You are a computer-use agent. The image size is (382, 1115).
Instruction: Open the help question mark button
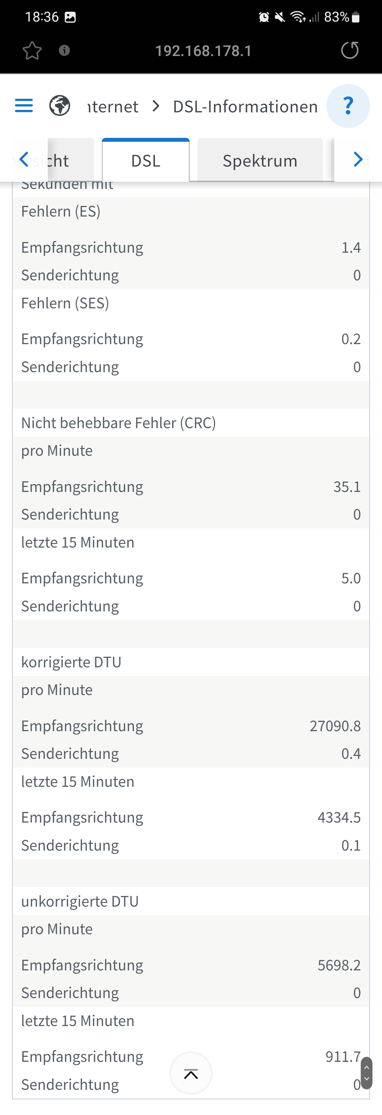pyautogui.click(x=348, y=106)
